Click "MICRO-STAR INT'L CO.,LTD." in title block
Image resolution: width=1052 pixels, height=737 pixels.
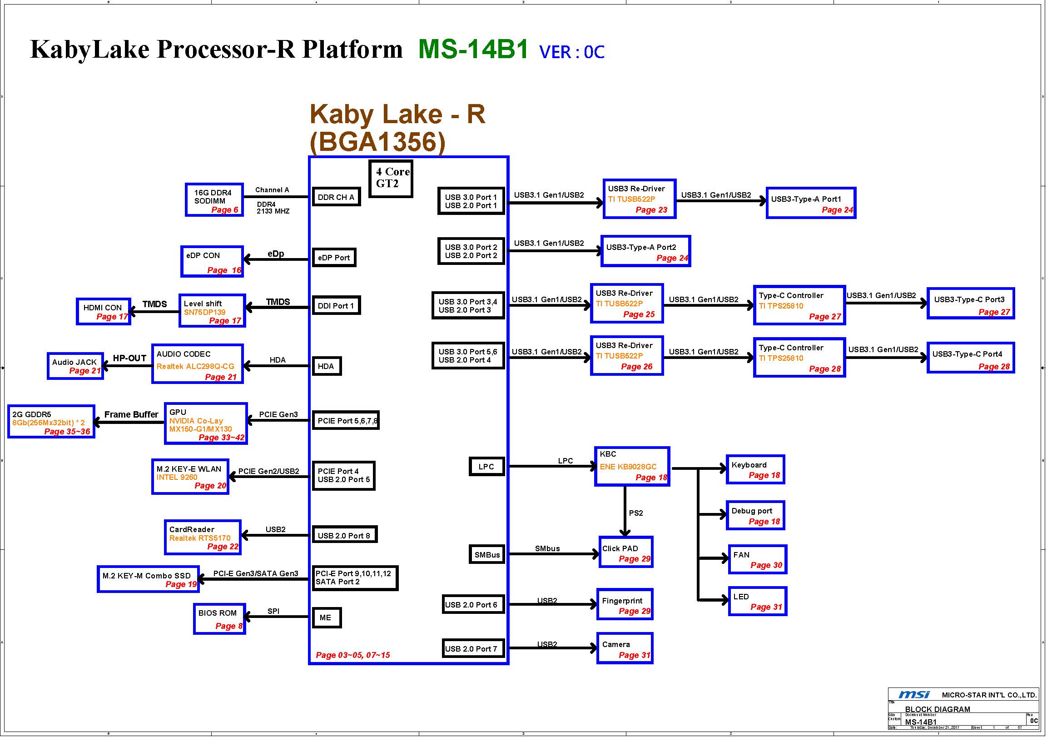click(x=989, y=695)
